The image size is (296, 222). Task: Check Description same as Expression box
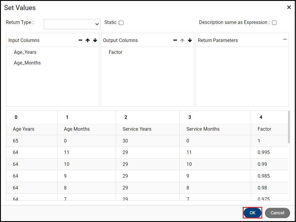[x=274, y=23]
